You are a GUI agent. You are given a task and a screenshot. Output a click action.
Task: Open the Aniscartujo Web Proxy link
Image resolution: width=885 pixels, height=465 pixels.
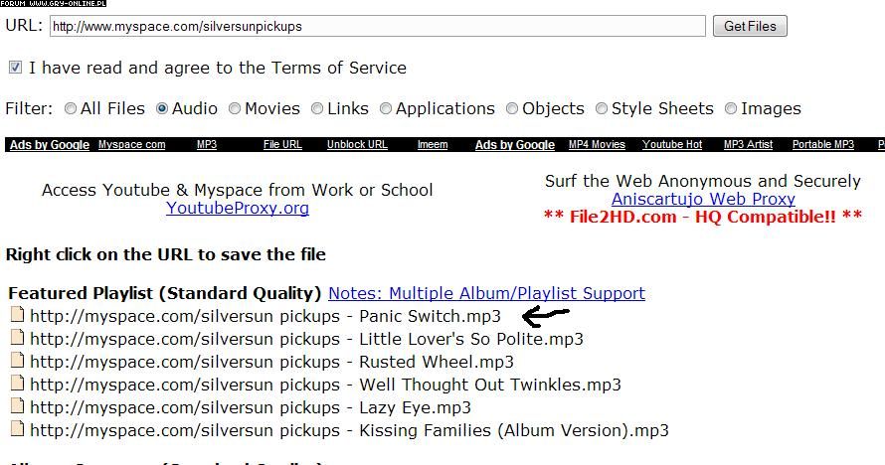(703, 199)
